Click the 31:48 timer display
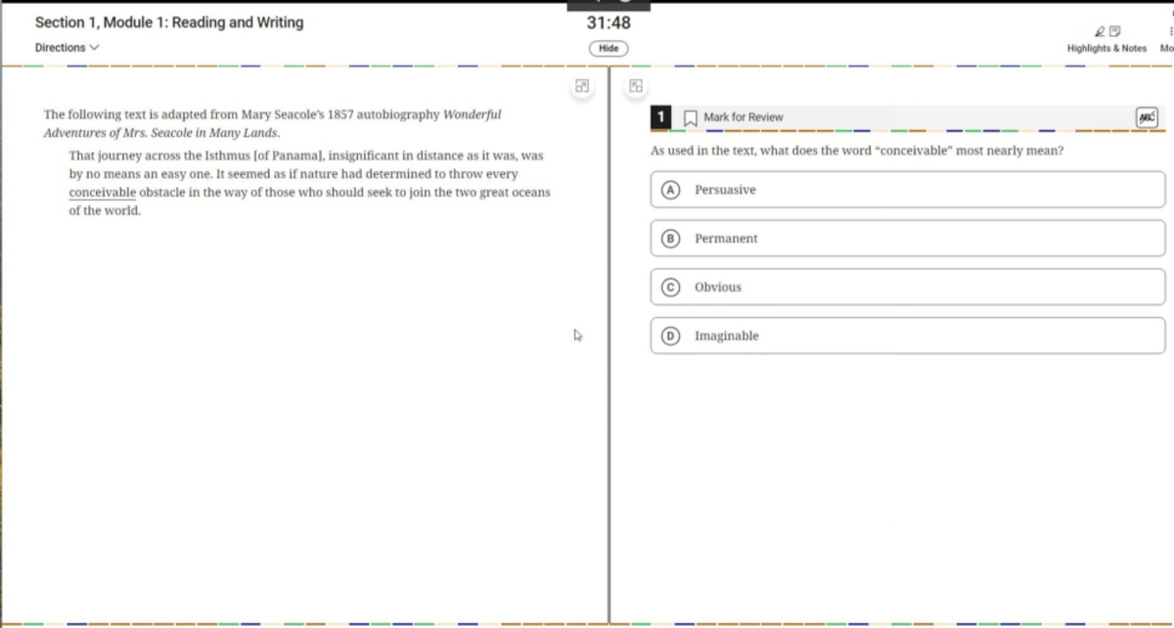This screenshot has height=628, width=1174. coord(608,22)
